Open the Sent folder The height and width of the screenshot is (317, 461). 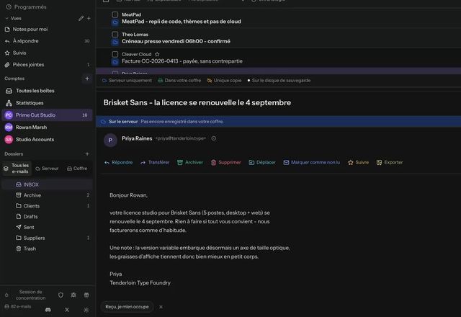coord(47,228)
